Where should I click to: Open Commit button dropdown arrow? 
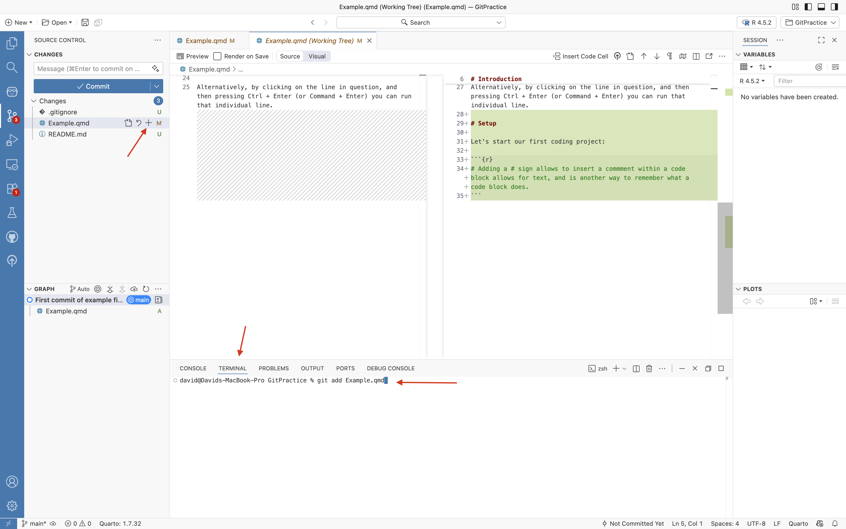[157, 86]
